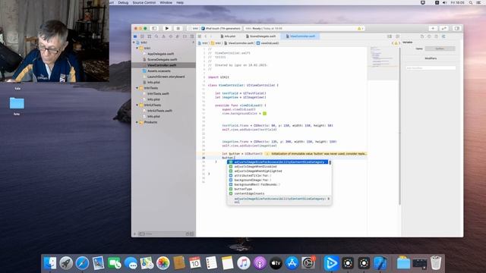Click the jump bar warning icon
Image resolution: width=486 pixels, height=273 pixels.
(x=396, y=43)
